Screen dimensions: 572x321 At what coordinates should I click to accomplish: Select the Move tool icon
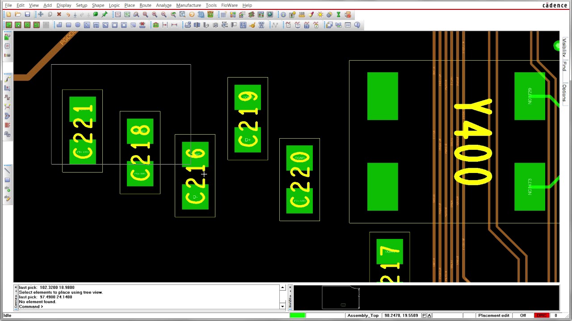pos(41,15)
